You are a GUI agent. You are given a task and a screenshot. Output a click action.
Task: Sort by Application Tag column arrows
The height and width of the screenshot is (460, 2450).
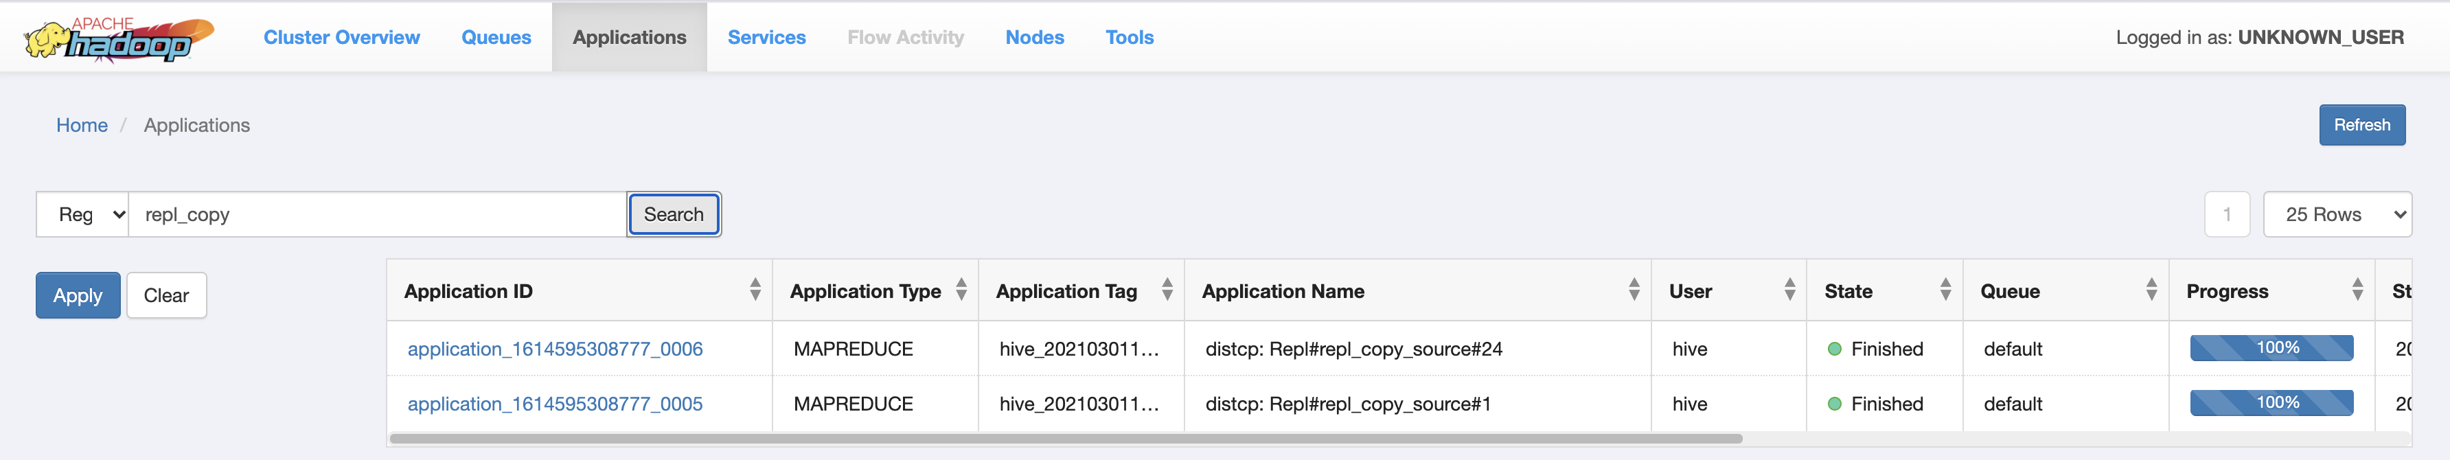pyautogui.click(x=1166, y=290)
